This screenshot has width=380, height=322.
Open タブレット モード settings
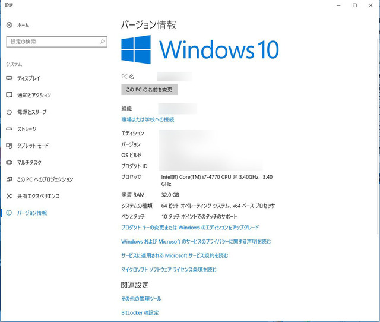[33, 146]
